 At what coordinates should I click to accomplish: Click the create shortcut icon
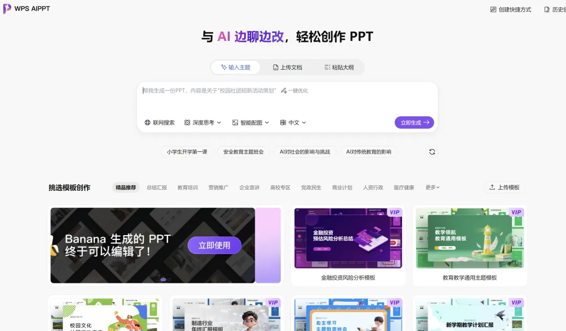click(x=493, y=10)
